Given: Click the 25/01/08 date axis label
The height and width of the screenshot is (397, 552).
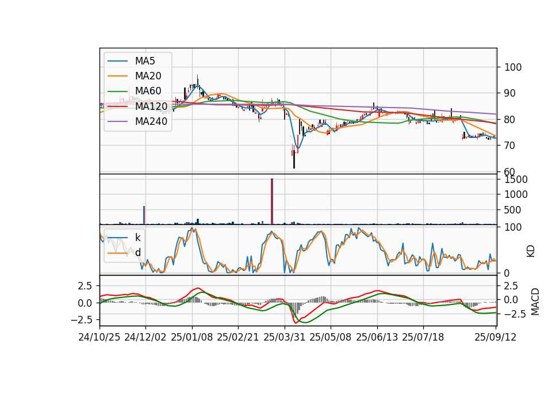Looking at the screenshot, I should point(192,337).
